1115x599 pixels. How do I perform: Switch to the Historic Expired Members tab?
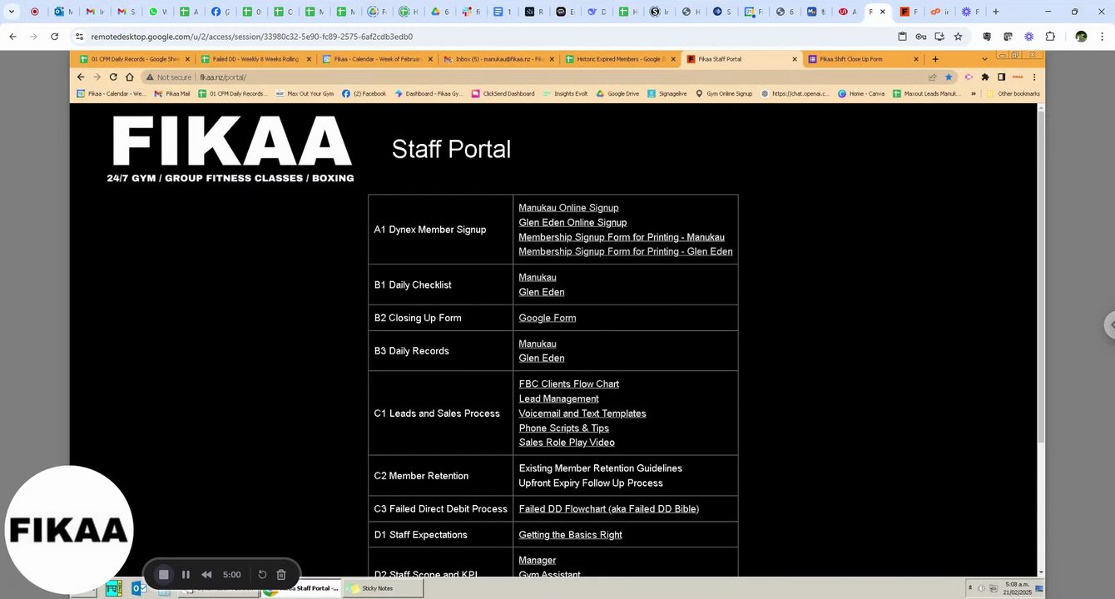[621, 59]
